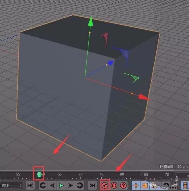Click frame 80 on the timeline ruler
This screenshot has width=189, height=191.
(122, 174)
